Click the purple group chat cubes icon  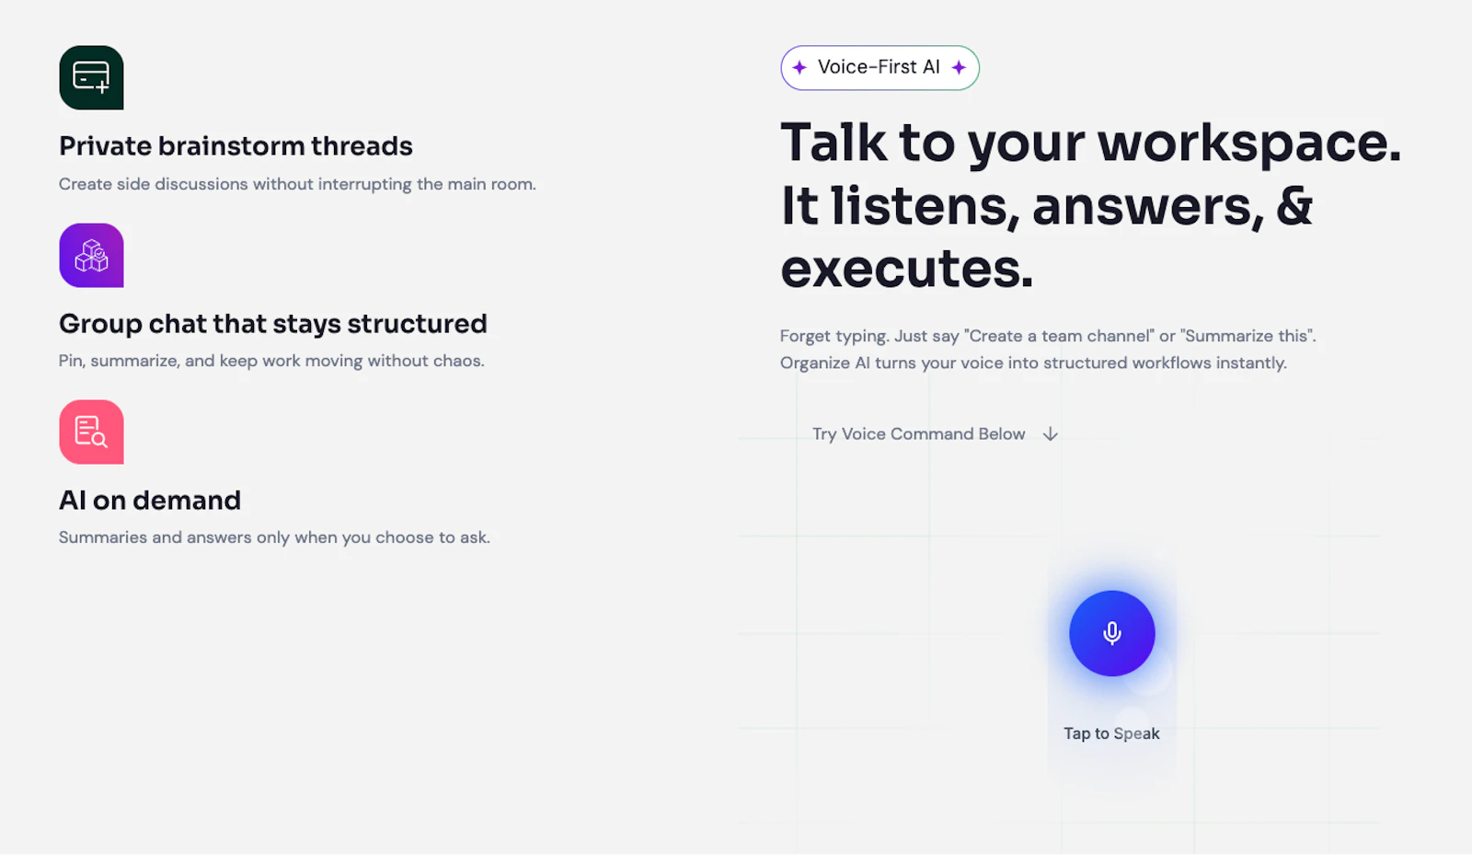(x=91, y=256)
